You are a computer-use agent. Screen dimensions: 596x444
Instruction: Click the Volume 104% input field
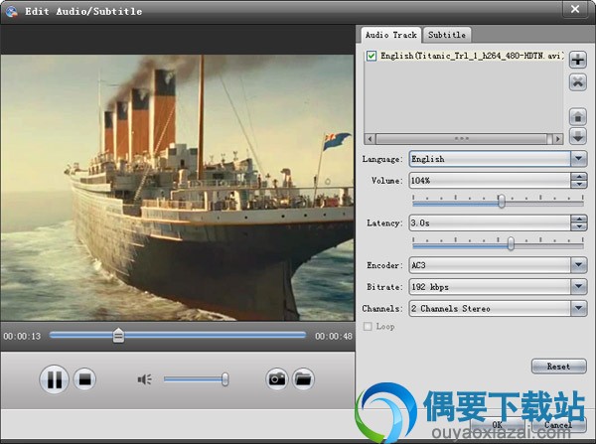coord(490,181)
